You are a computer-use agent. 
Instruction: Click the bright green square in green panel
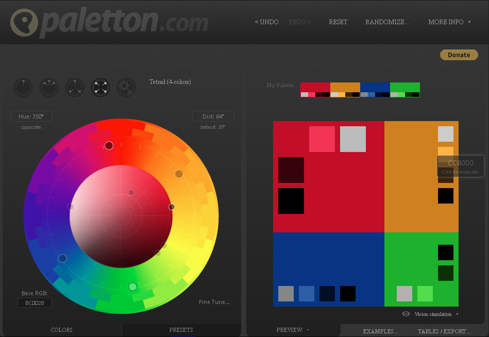pos(425,294)
